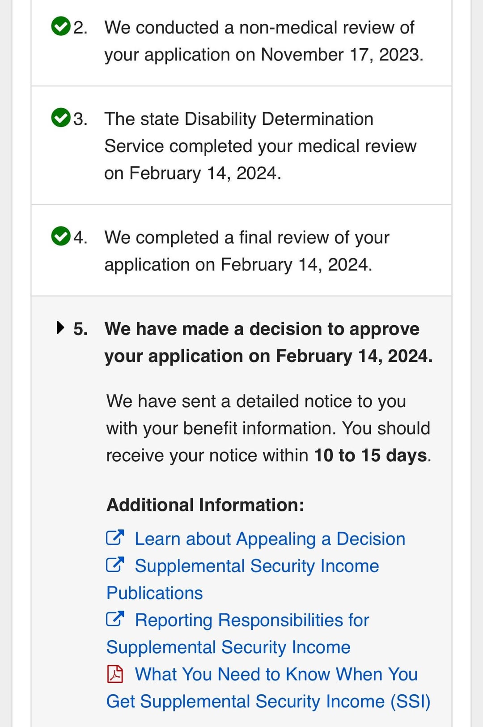Click the bold 10 to 15 days text

(371, 455)
